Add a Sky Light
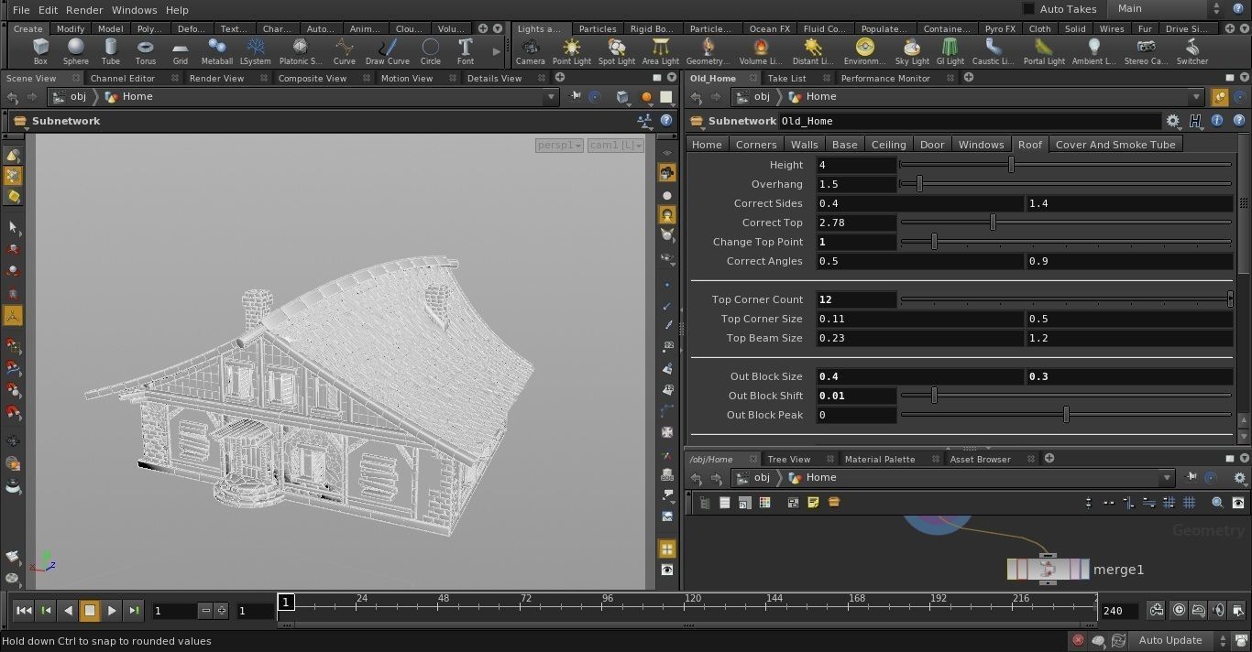The image size is (1252, 652). pos(912,51)
